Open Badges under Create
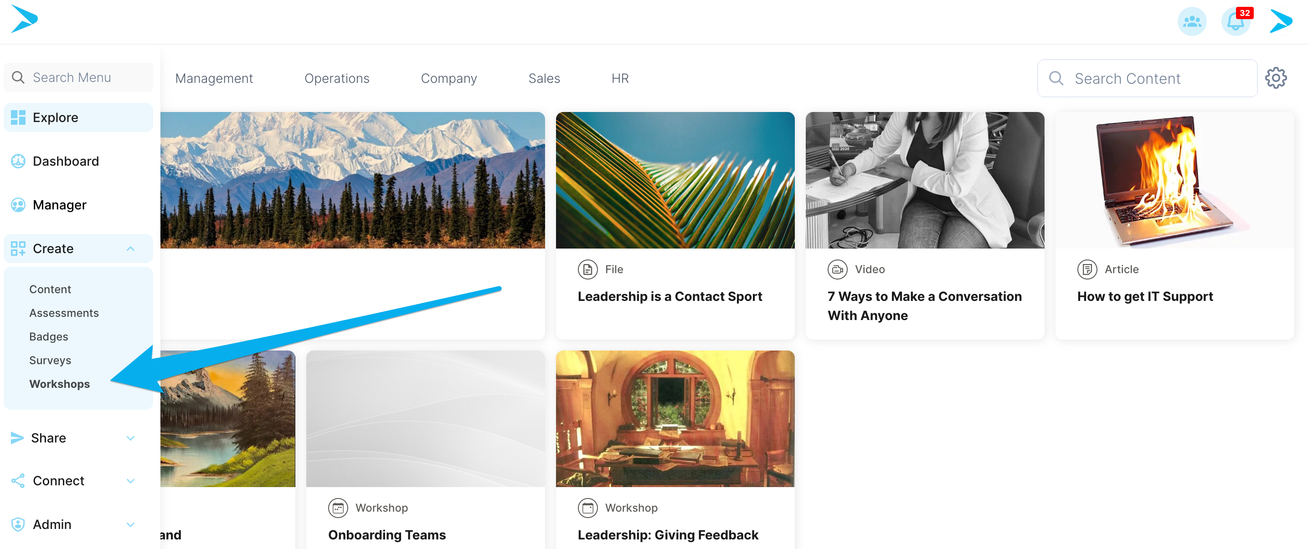The image size is (1308, 549). [x=48, y=336]
